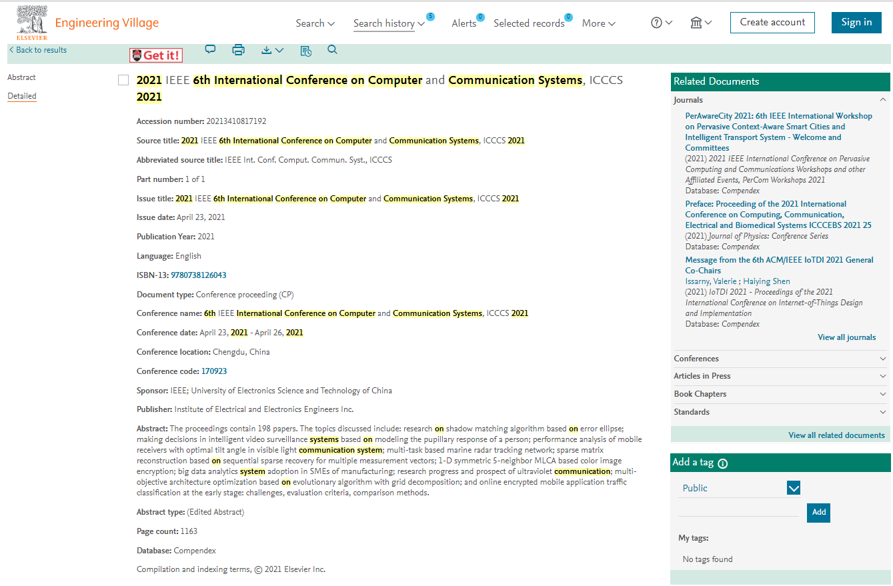
Task: Open the download record dropdown
Action: tap(272, 50)
